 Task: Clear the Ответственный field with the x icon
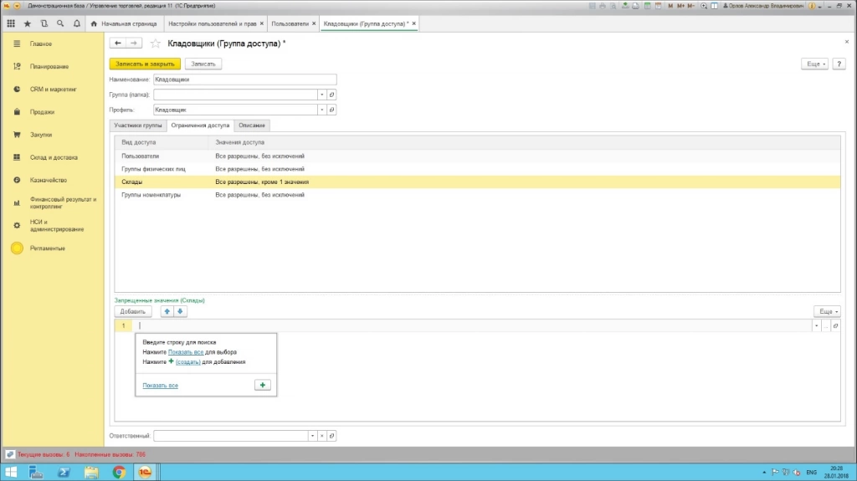pyautogui.click(x=322, y=436)
